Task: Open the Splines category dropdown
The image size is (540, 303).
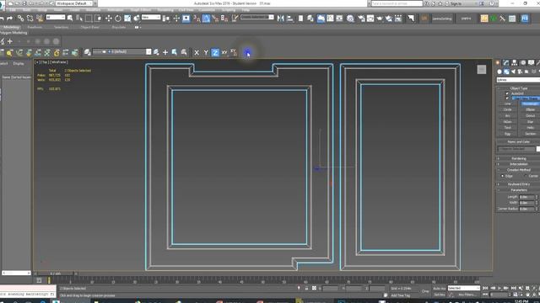Action: [518, 80]
